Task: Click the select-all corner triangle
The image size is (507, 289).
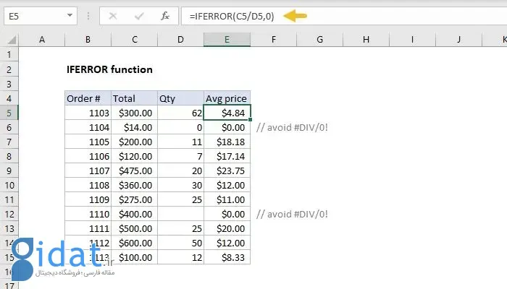Action: tap(9, 38)
